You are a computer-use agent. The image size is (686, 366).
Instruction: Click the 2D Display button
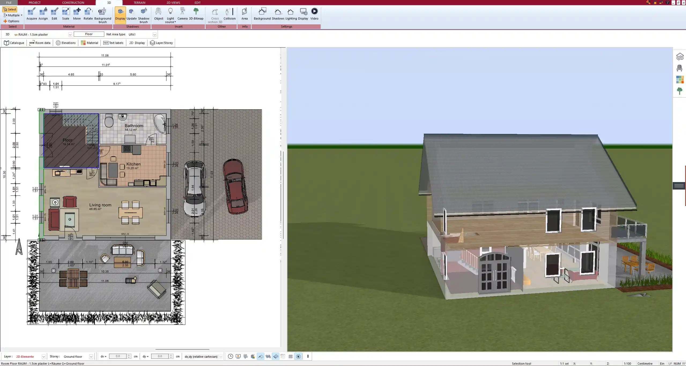tap(137, 43)
